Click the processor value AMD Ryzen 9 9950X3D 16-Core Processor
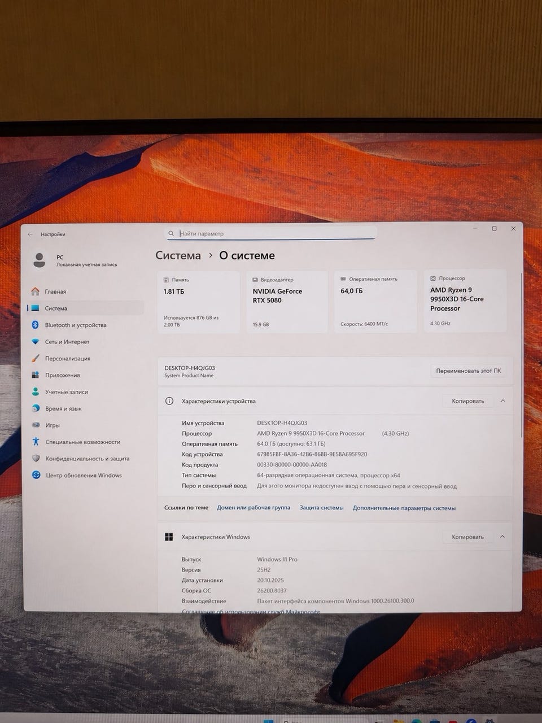 pos(311,433)
